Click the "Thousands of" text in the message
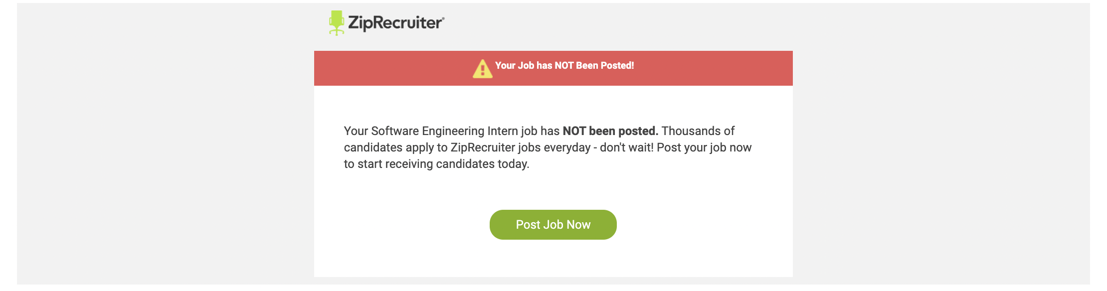 pyautogui.click(x=698, y=131)
